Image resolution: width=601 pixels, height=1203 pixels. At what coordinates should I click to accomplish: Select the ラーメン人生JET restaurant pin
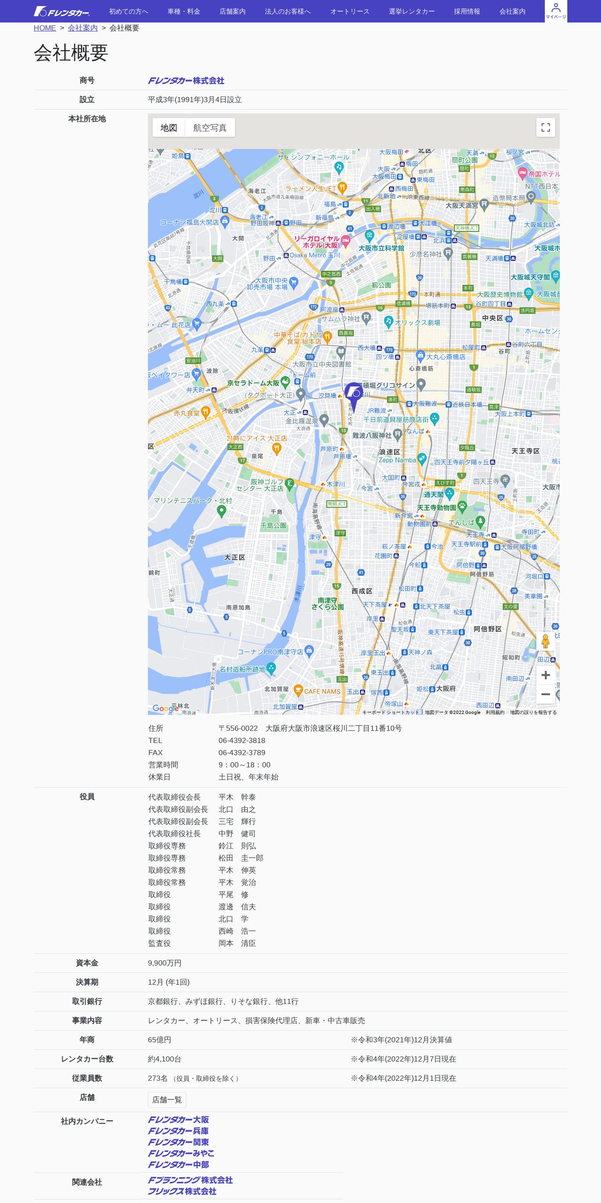coord(342,188)
